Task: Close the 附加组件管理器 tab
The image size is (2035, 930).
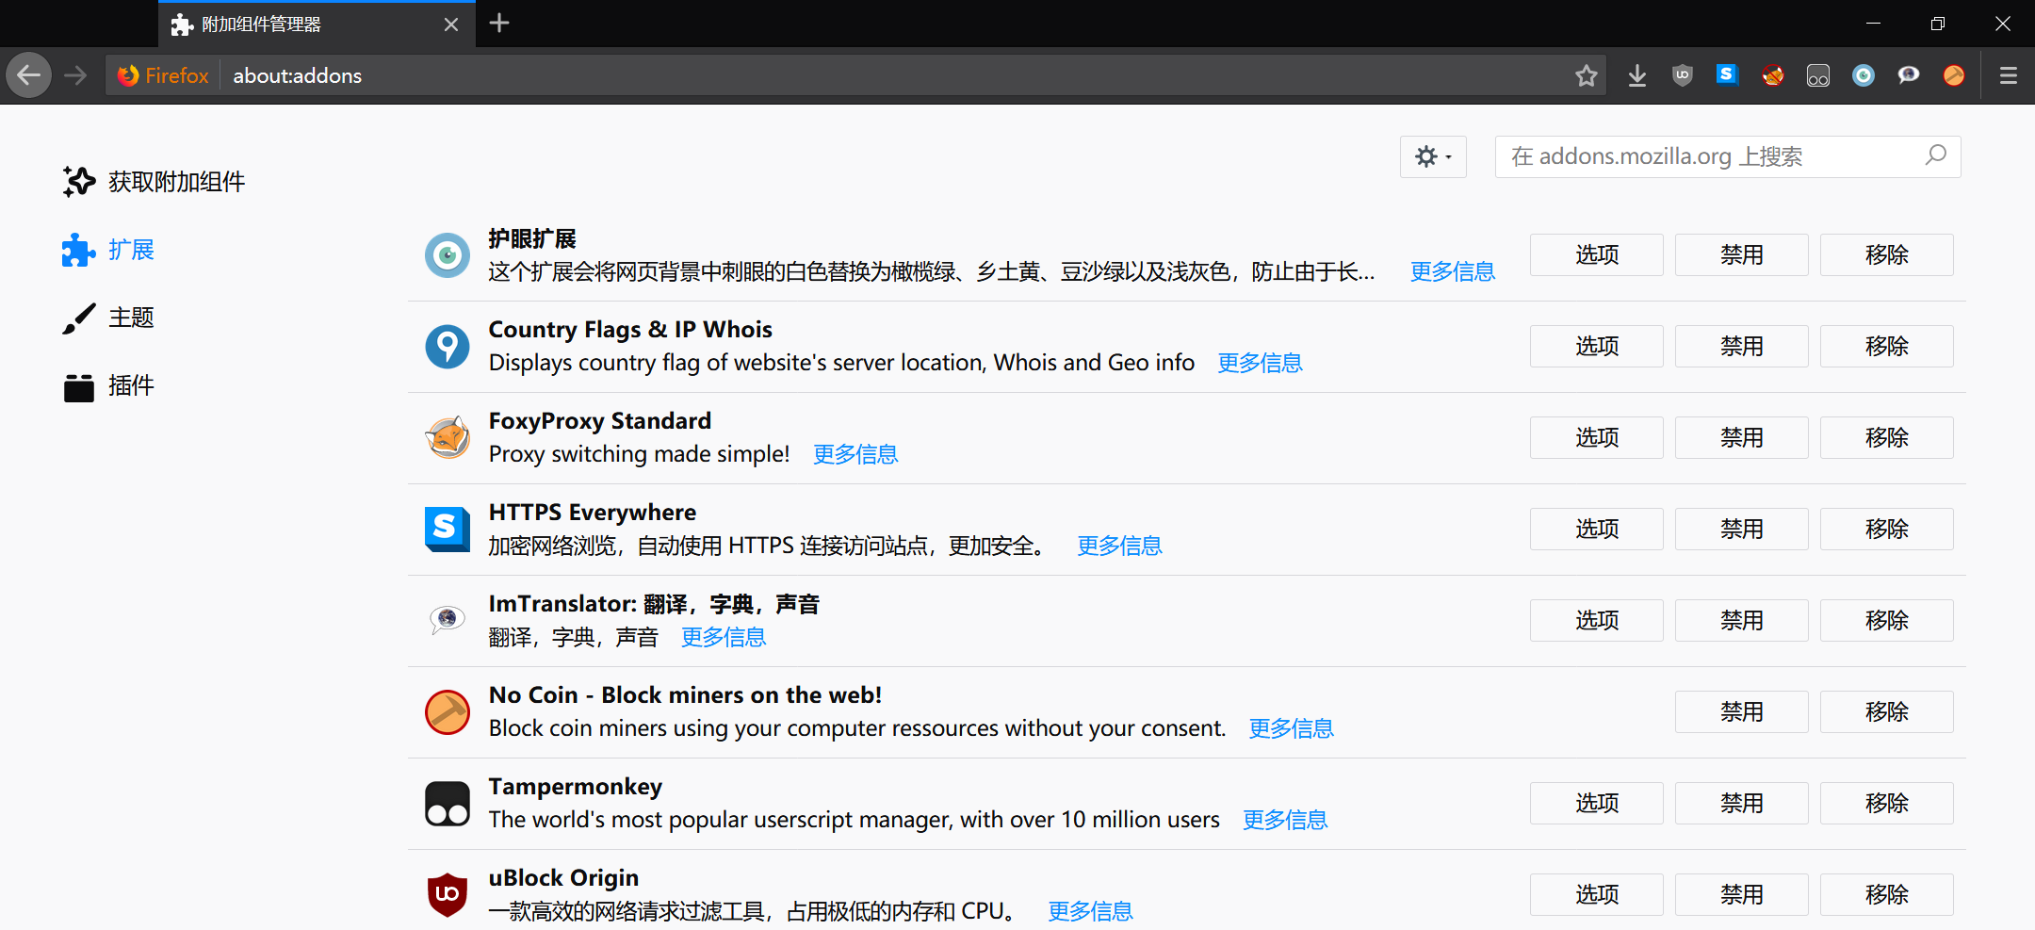Action: pyautogui.click(x=451, y=24)
